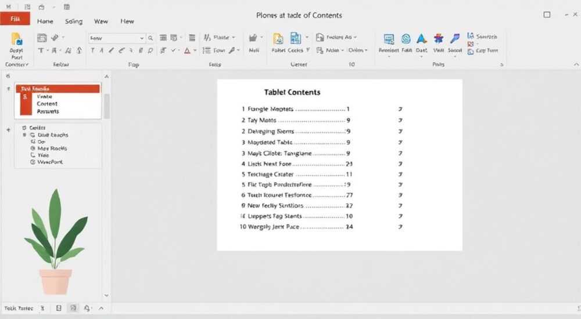Click the Tablet Contents heading

[x=292, y=92]
